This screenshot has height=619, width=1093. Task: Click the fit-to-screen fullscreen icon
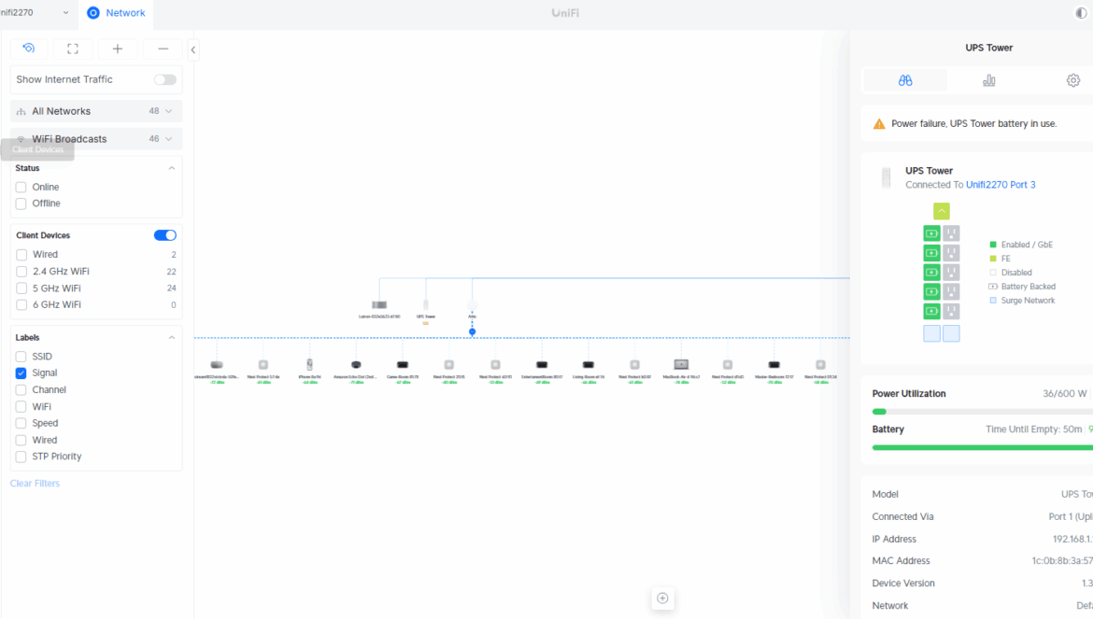pos(73,49)
